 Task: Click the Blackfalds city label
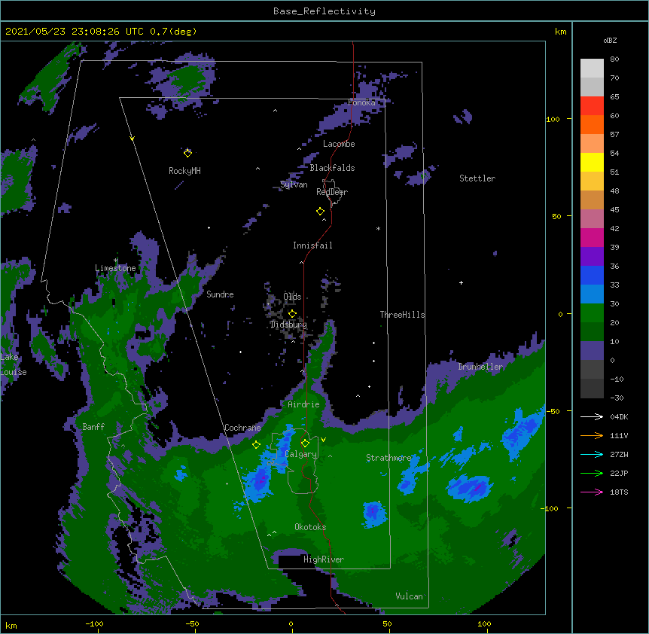[x=332, y=168]
